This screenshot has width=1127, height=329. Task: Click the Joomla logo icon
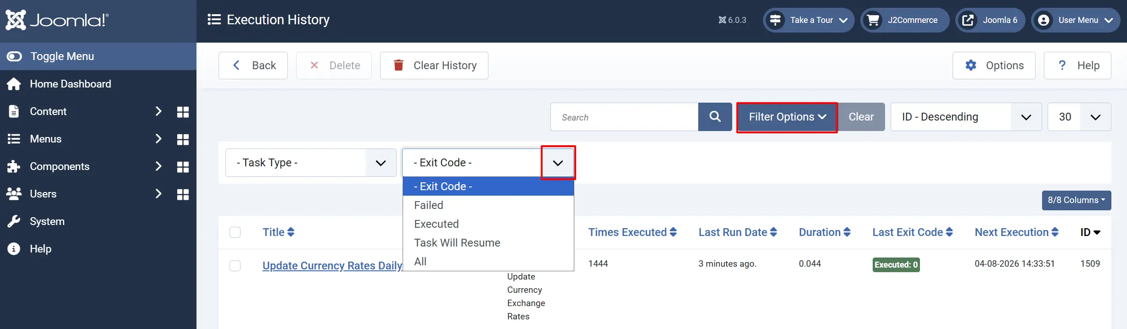[16, 20]
